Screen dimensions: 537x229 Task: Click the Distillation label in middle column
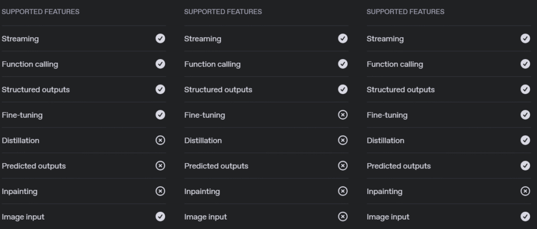click(203, 141)
